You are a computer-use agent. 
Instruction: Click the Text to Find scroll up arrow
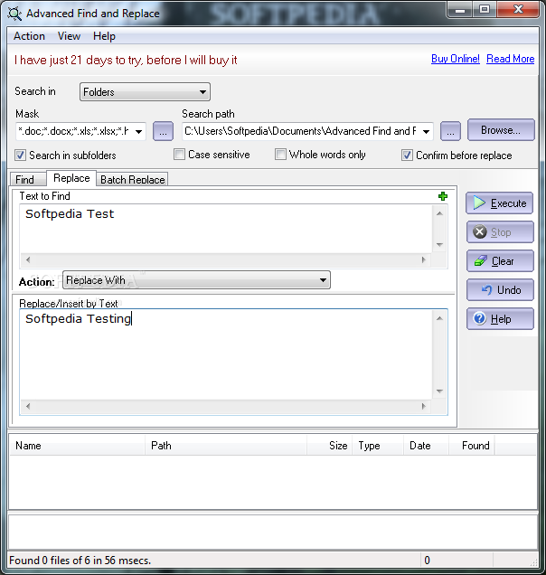point(439,213)
